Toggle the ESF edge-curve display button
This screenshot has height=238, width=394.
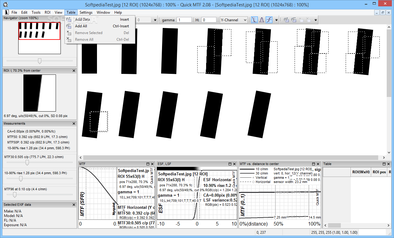(269, 20)
